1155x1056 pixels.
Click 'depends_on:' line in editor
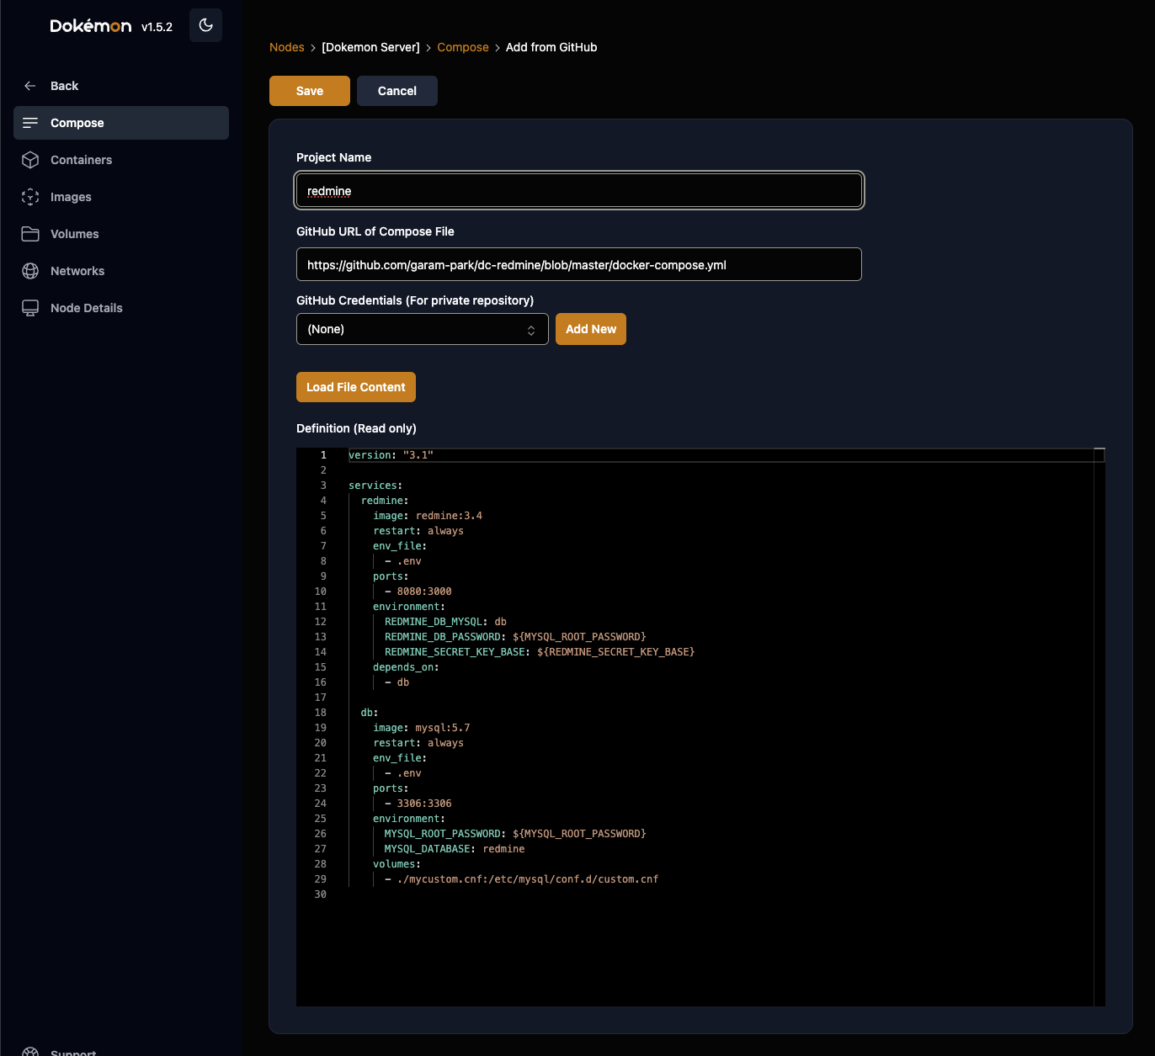coord(406,667)
